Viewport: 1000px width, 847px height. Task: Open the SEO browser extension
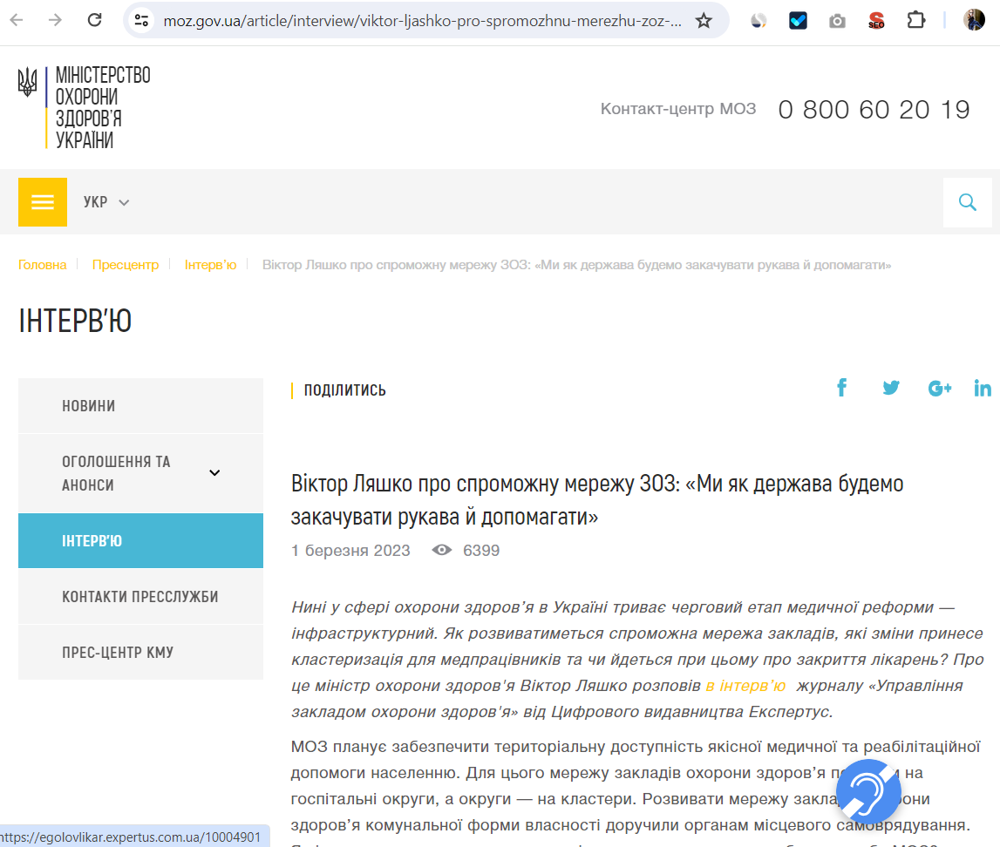(876, 19)
